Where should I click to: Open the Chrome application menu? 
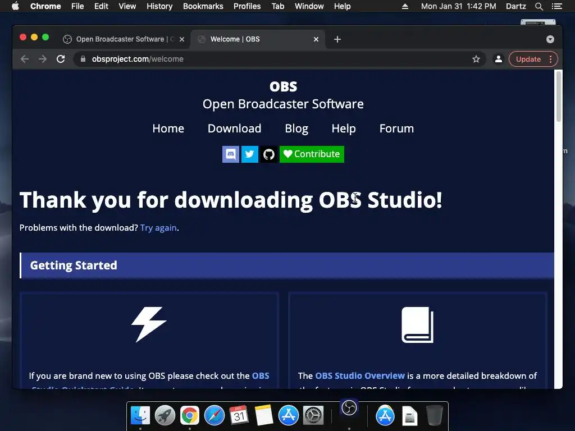(x=45, y=6)
